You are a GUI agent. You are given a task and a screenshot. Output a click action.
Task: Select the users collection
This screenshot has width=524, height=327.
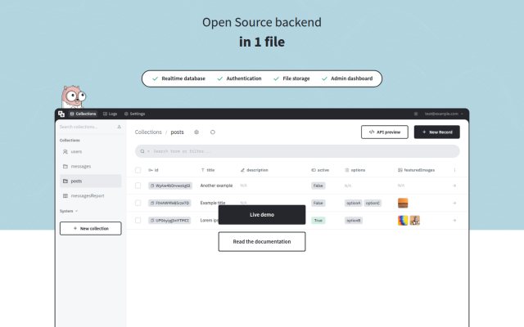pyautogui.click(x=91, y=151)
